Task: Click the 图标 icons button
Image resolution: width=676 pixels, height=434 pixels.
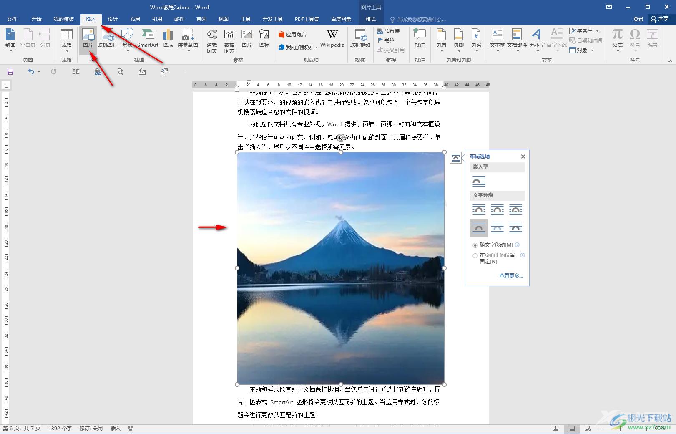Action: click(264, 38)
